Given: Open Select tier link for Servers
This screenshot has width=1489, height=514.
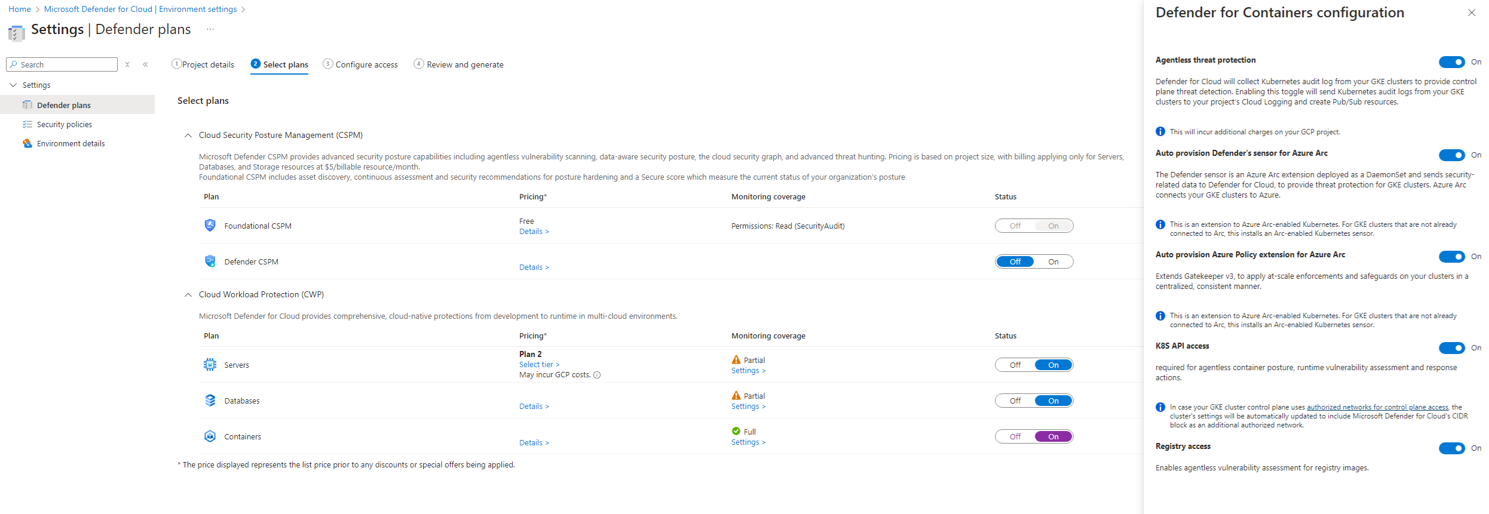Looking at the screenshot, I should [x=539, y=365].
